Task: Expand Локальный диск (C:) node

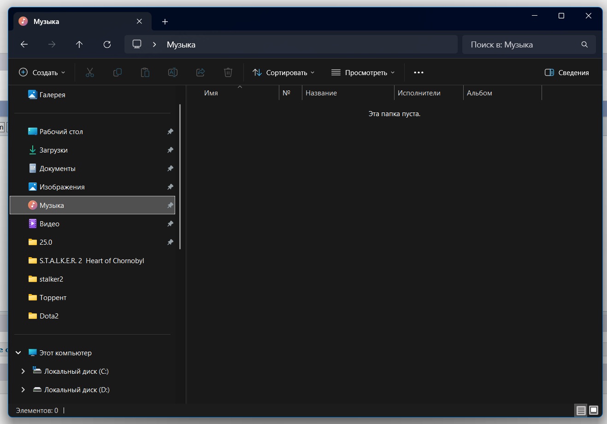Action: point(23,371)
